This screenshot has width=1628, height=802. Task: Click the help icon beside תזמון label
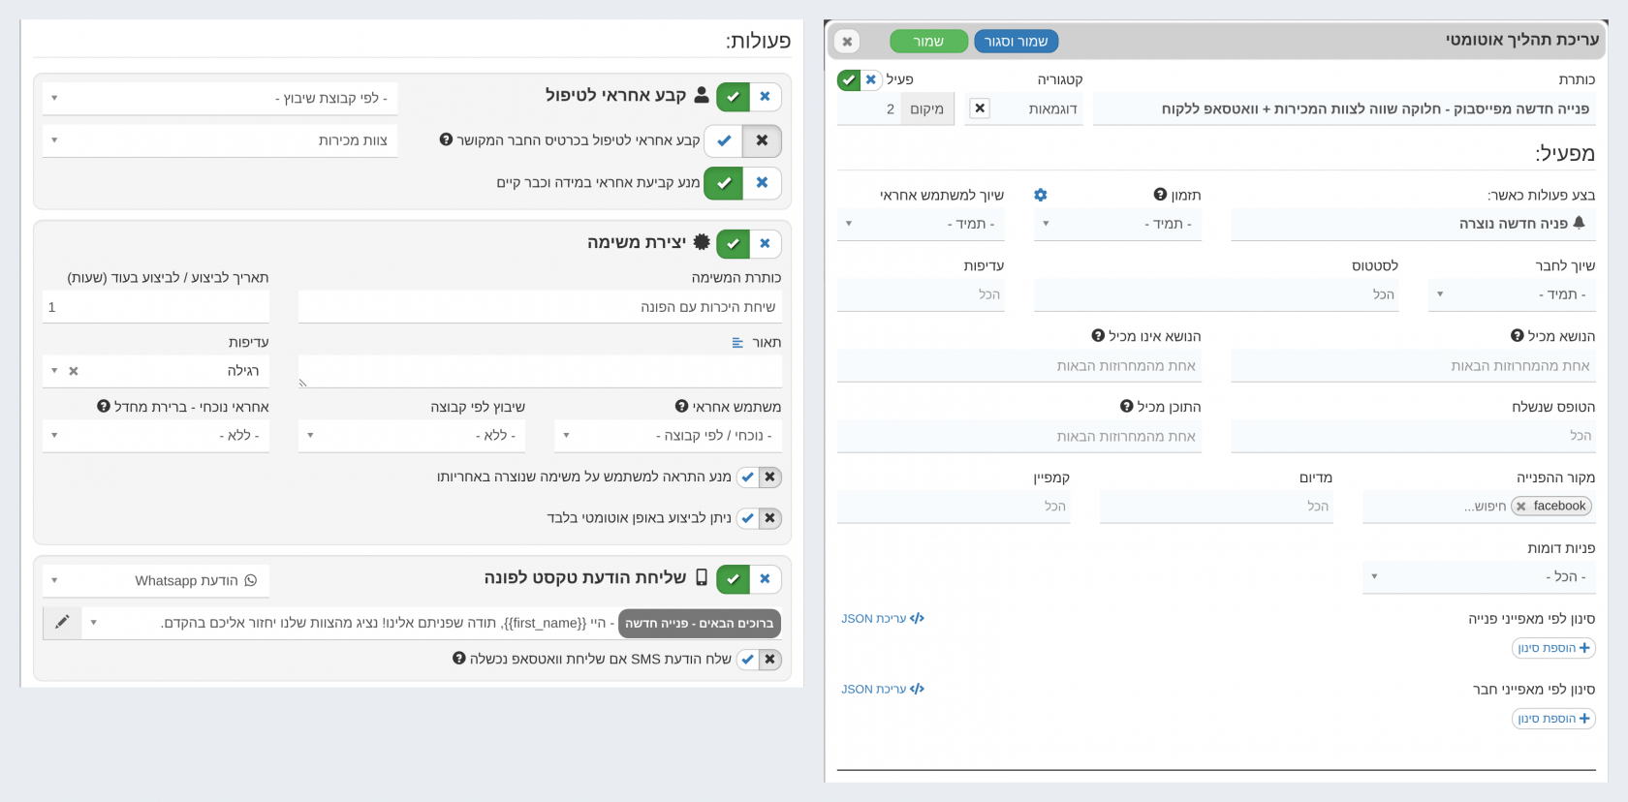click(x=1160, y=195)
